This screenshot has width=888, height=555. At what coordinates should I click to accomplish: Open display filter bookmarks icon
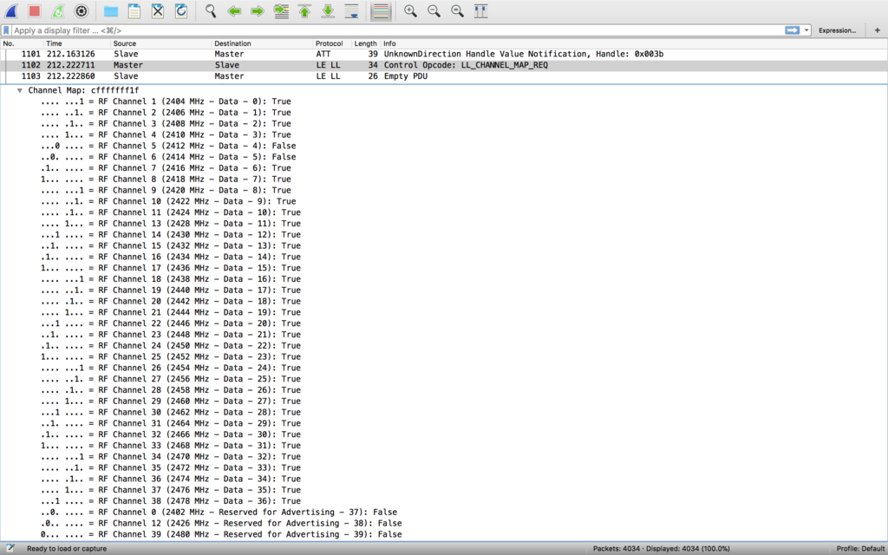click(x=6, y=30)
